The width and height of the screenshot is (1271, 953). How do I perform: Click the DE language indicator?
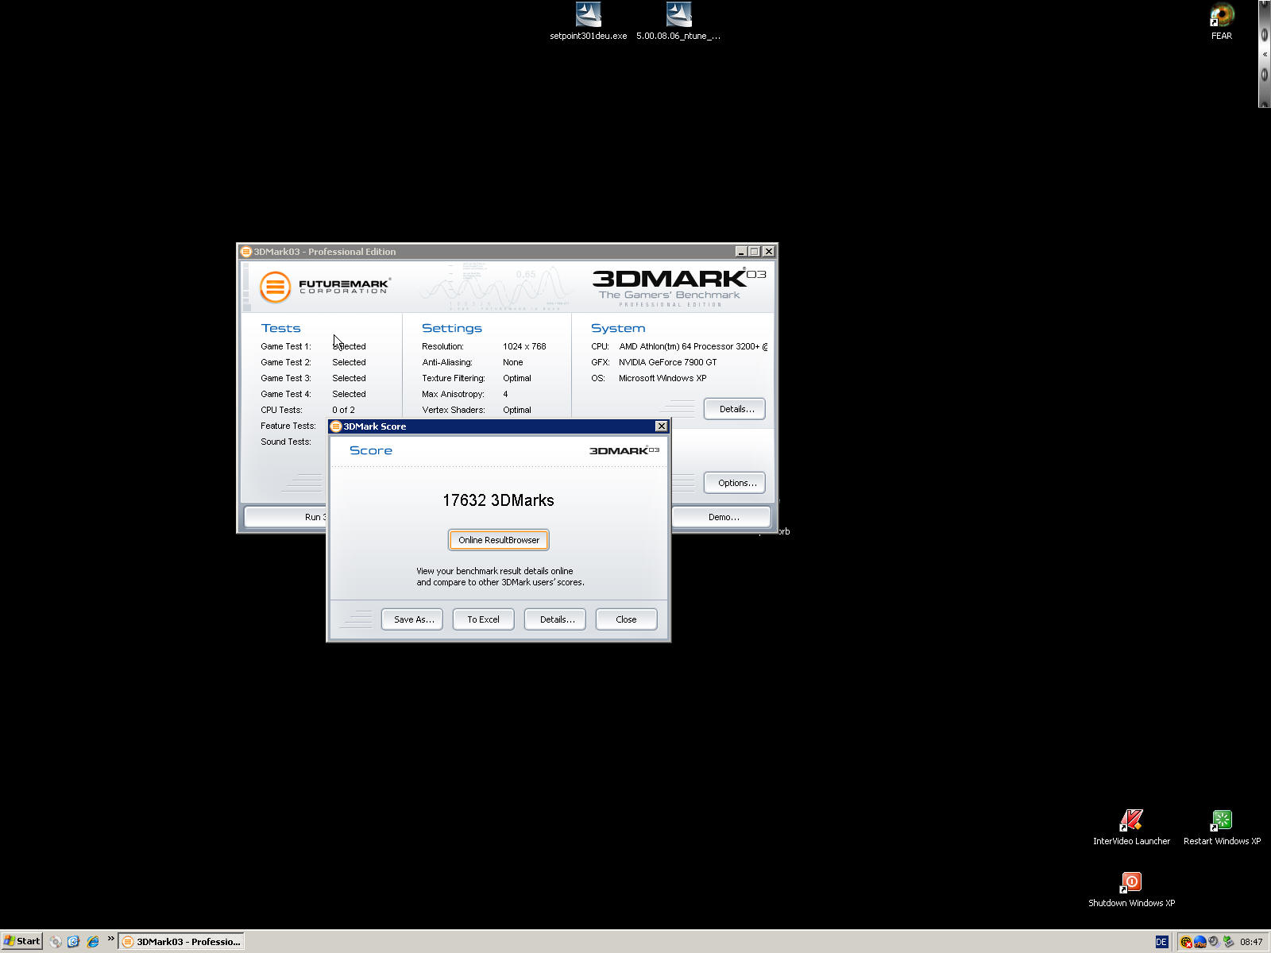tap(1161, 942)
